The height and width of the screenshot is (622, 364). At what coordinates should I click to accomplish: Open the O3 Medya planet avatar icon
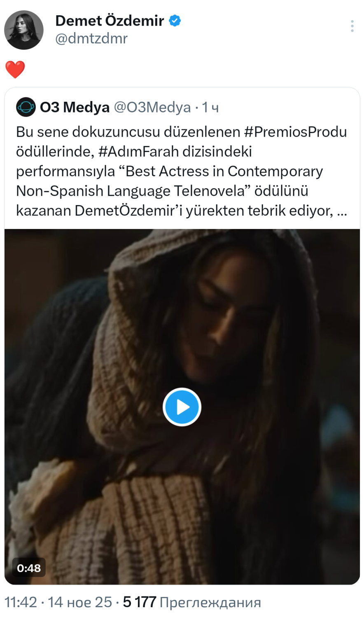(x=26, y=107)
